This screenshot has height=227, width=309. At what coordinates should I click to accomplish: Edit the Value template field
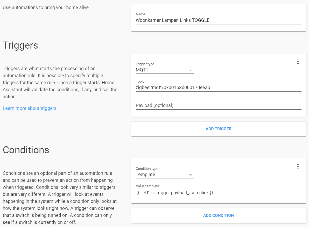click(218, 192)
